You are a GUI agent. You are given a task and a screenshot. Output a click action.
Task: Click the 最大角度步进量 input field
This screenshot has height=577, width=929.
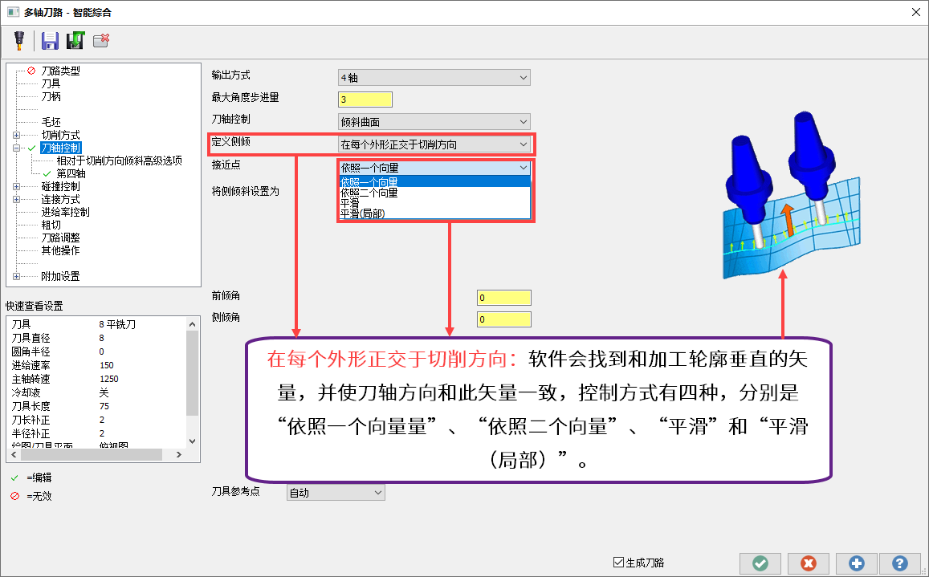point(365,100)
